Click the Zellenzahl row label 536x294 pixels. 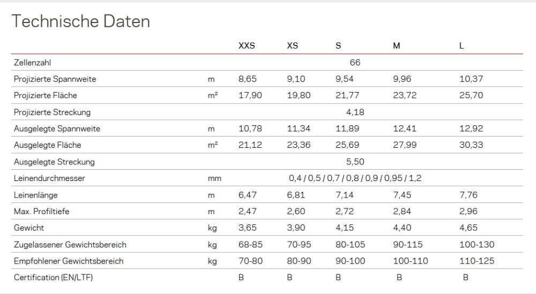pyautogui.click(x=33, y=63)
